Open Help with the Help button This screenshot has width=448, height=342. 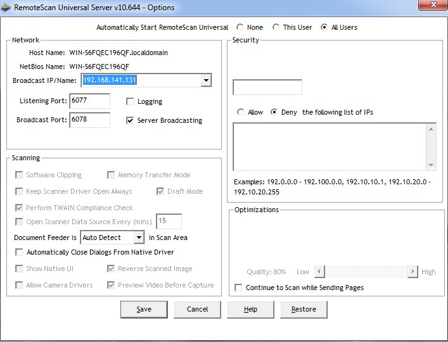250,310
